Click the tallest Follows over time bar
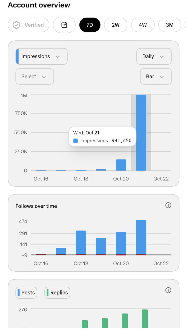186x330 pixels. click(x=141, y=238)
